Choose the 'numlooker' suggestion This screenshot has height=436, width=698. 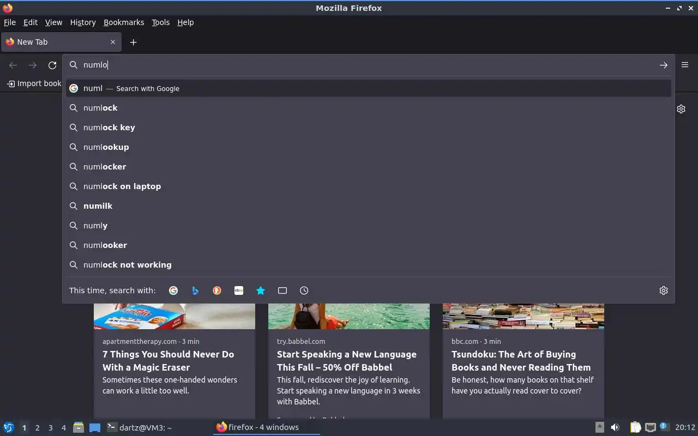(369, 245)
